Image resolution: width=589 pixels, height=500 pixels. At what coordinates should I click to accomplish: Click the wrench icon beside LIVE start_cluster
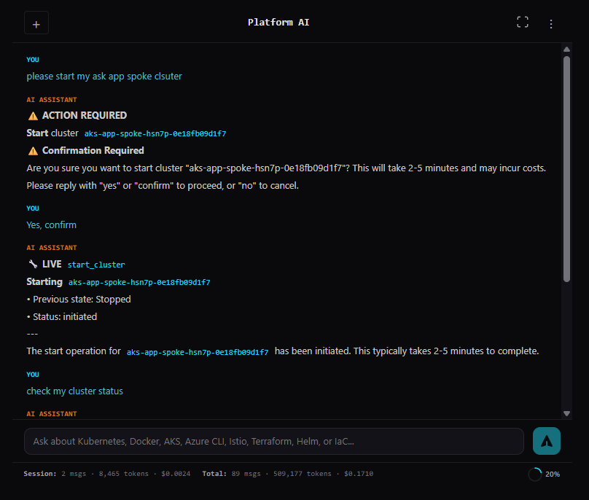pos(33,264)
